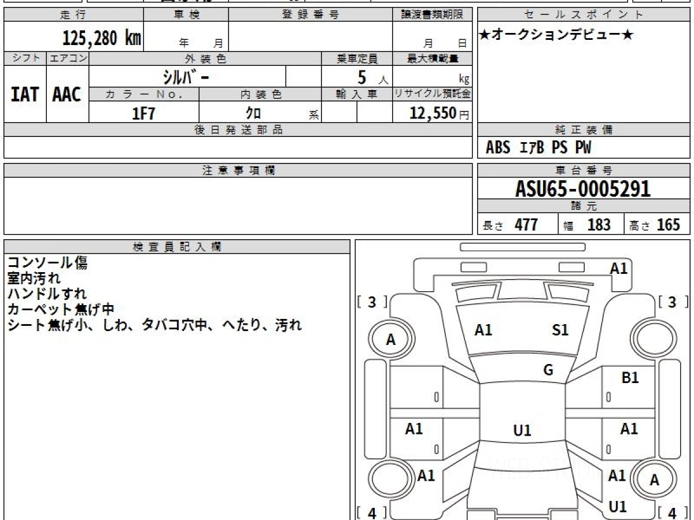694x520 pixels.
Task: Click chassis number ASU65-0005291
Action: [583, 189]
